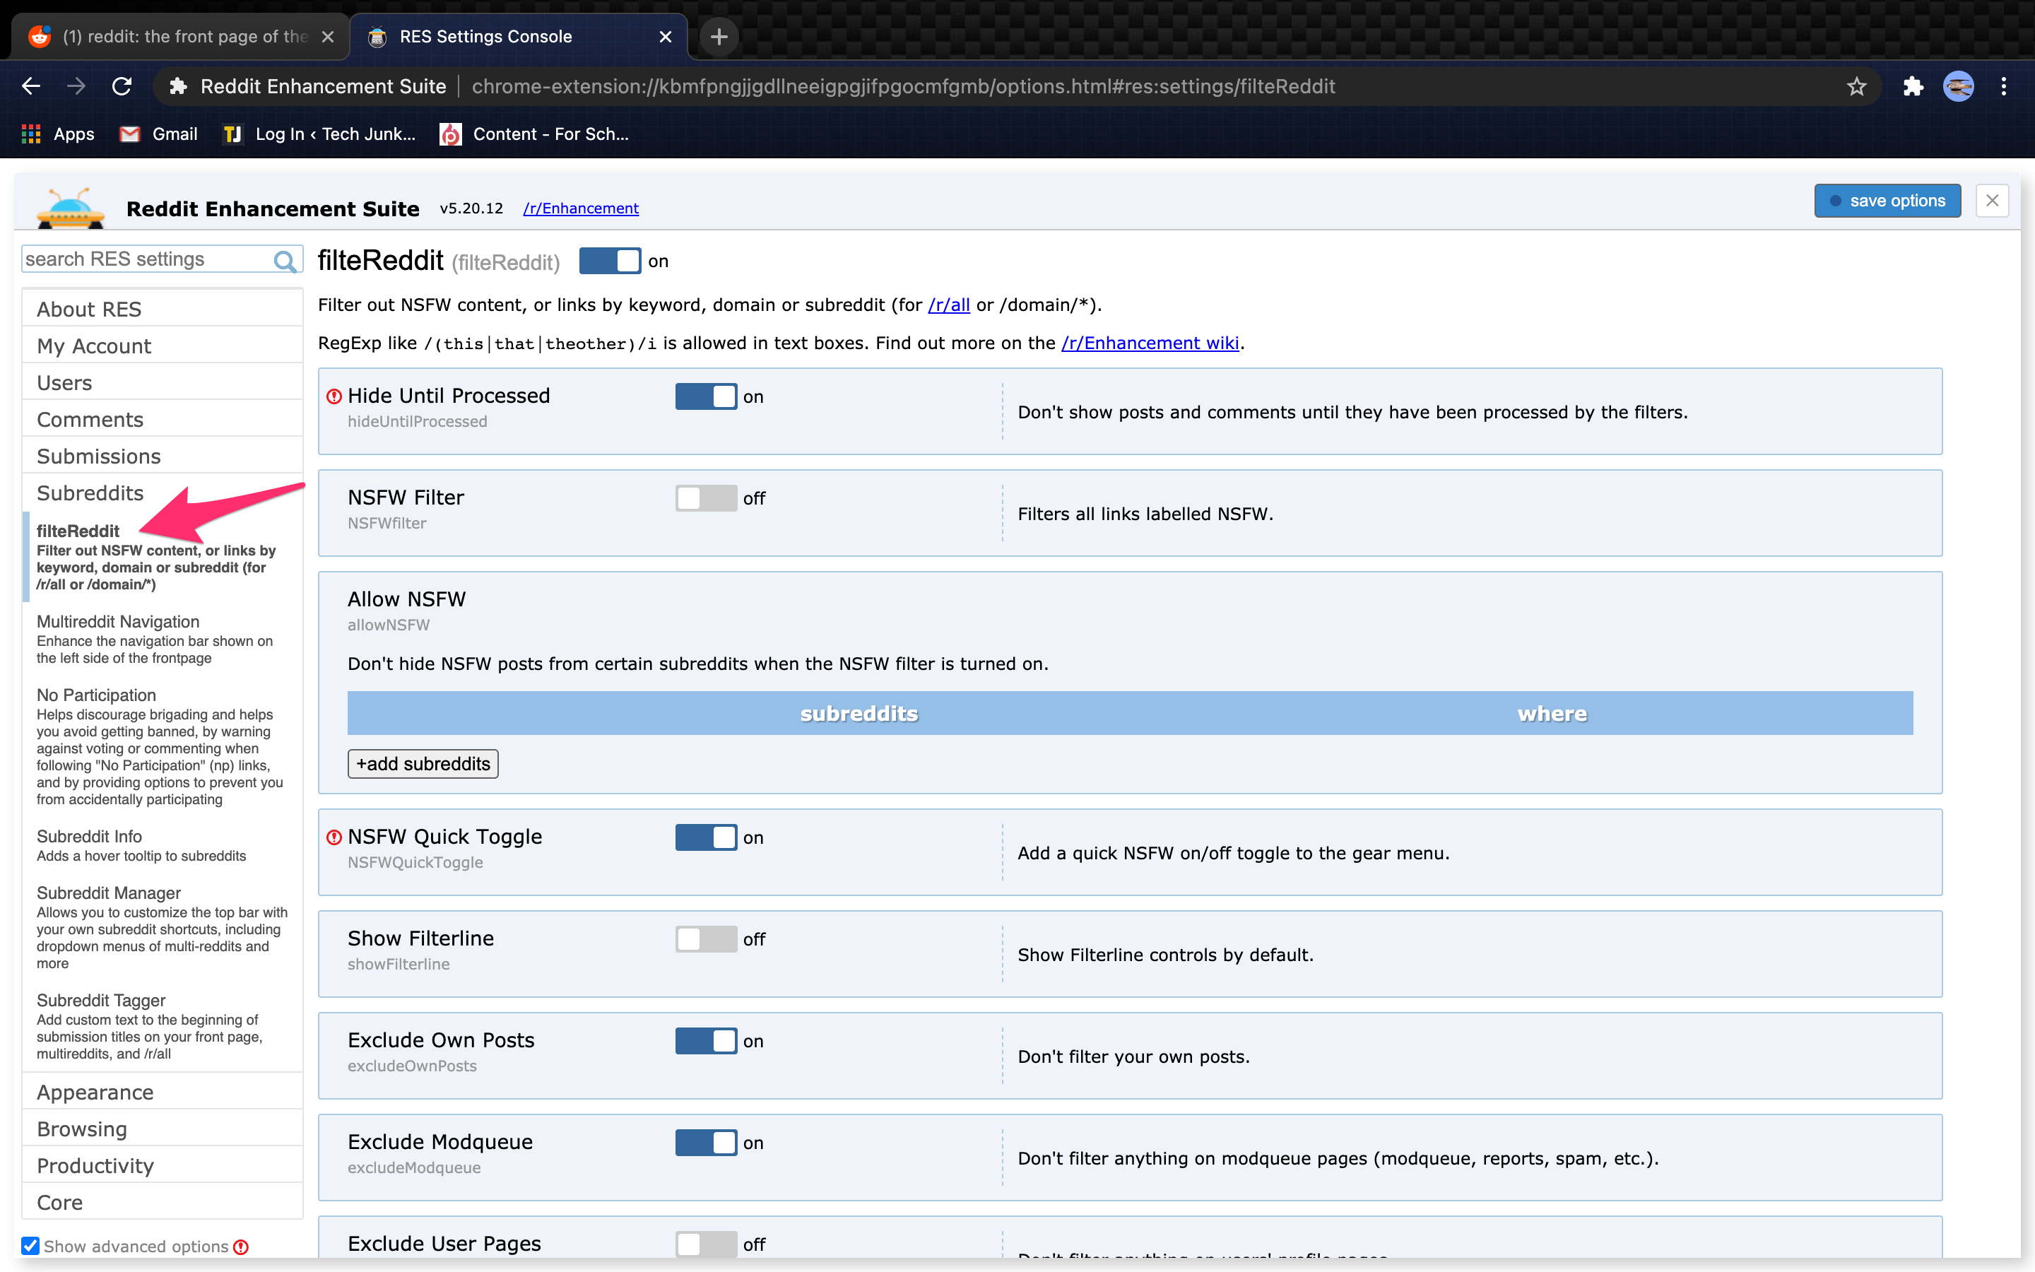Screen dimensions: 2035x1272
Task: Uncheck Show advanced options
Action: pyautogui.click(x=30, y=1246)
